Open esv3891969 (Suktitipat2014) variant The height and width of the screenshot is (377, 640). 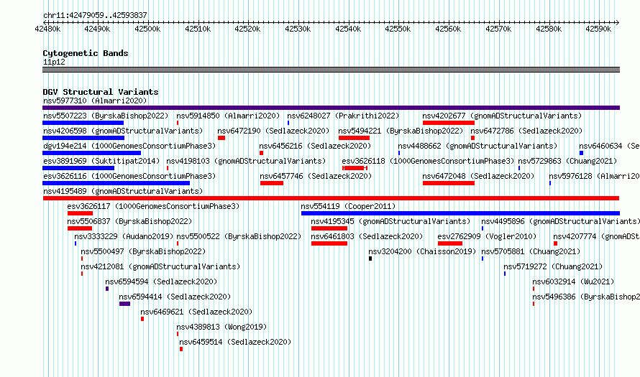(x=101, y=161)
